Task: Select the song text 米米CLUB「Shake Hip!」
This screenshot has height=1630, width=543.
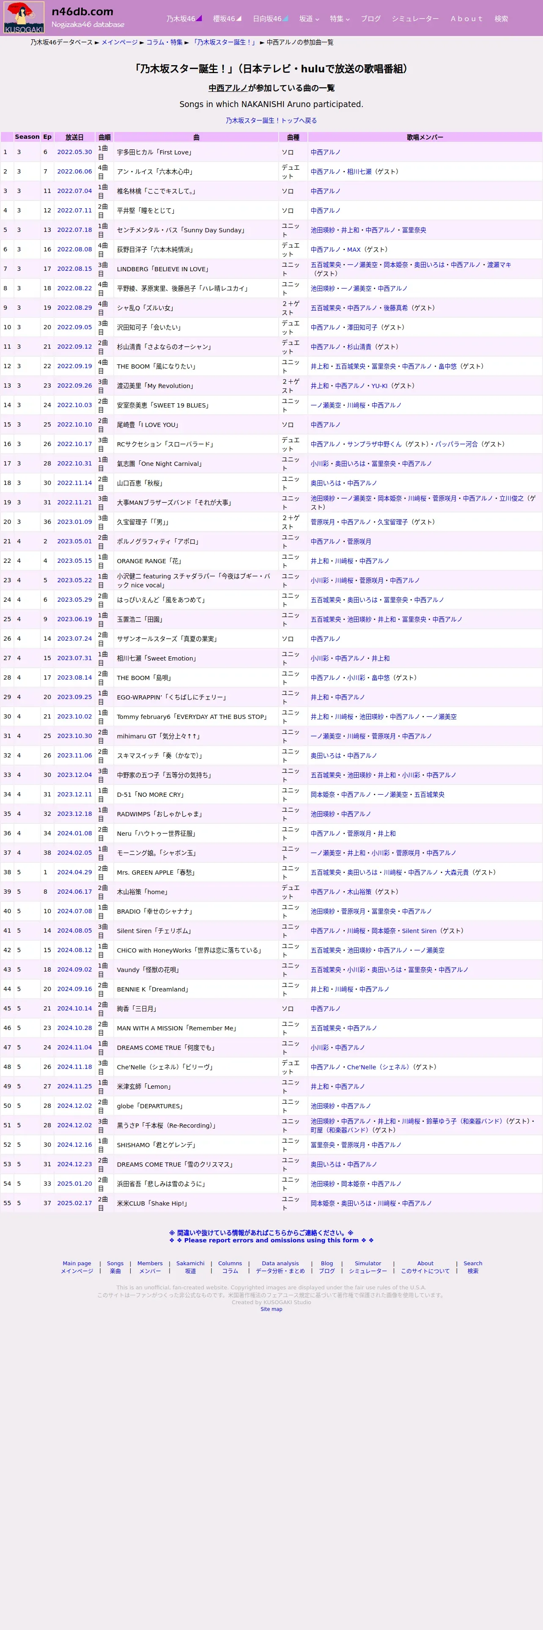Action: tap(153, 1203)
